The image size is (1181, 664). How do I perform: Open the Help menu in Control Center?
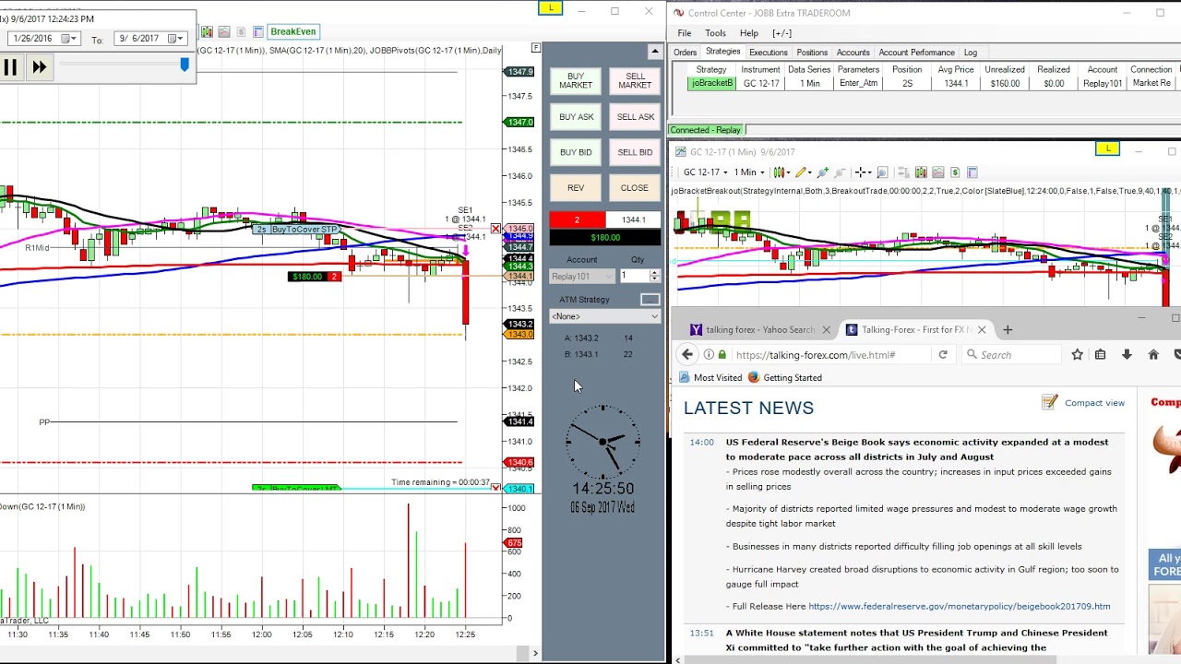(748, 33)
